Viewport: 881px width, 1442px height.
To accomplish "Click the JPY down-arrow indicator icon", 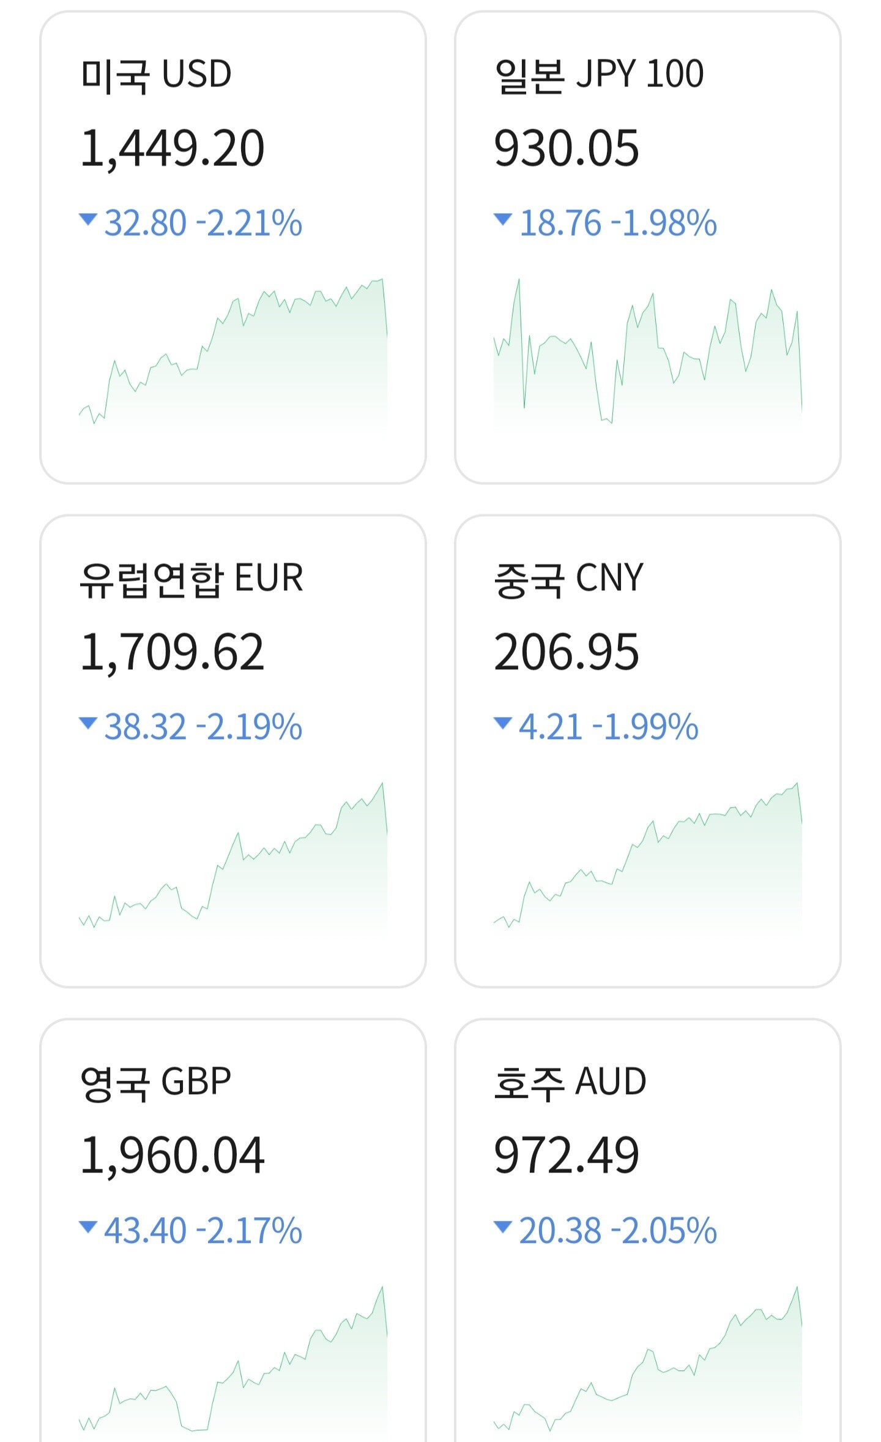I will (503, 219).
